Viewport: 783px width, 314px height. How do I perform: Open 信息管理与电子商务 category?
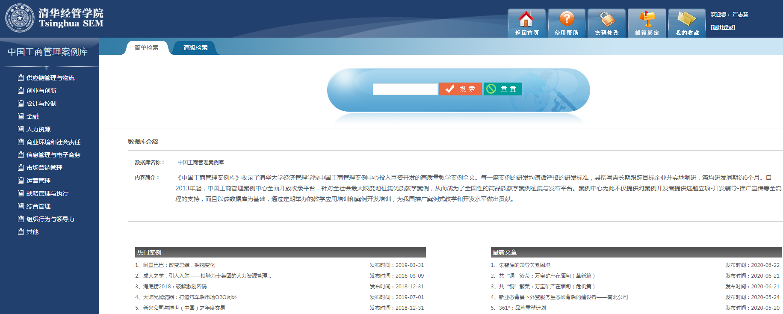(x=53, y=155)
